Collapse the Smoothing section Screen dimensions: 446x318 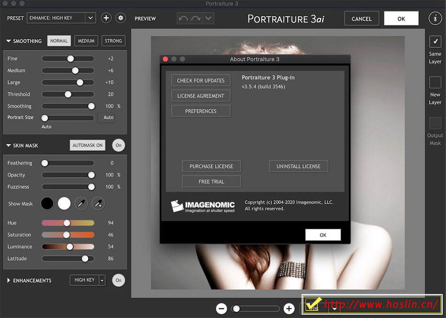(9, 41)
